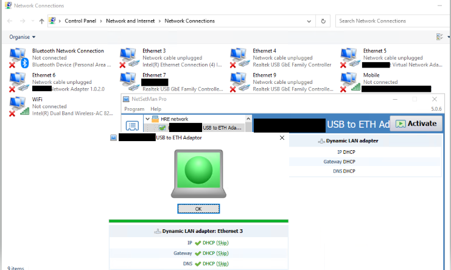Image resolution: width=451 pixels, height=270 pixels.
Task: Click the Skip link next to IP DHCP
Action: pyautogui.click(x=222, y=243)
